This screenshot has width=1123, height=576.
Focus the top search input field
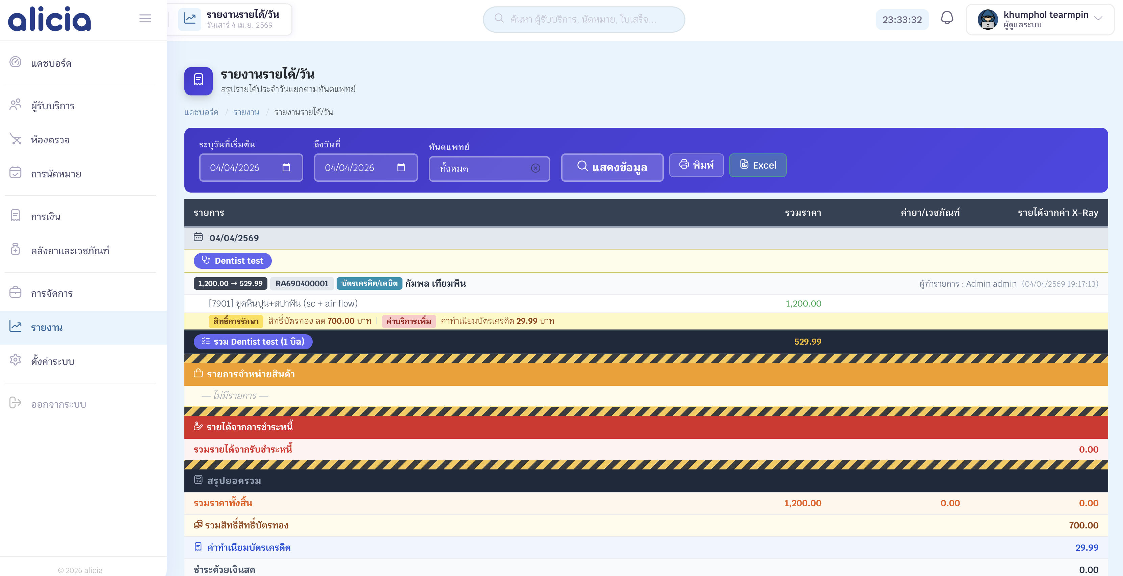[583, 20]
